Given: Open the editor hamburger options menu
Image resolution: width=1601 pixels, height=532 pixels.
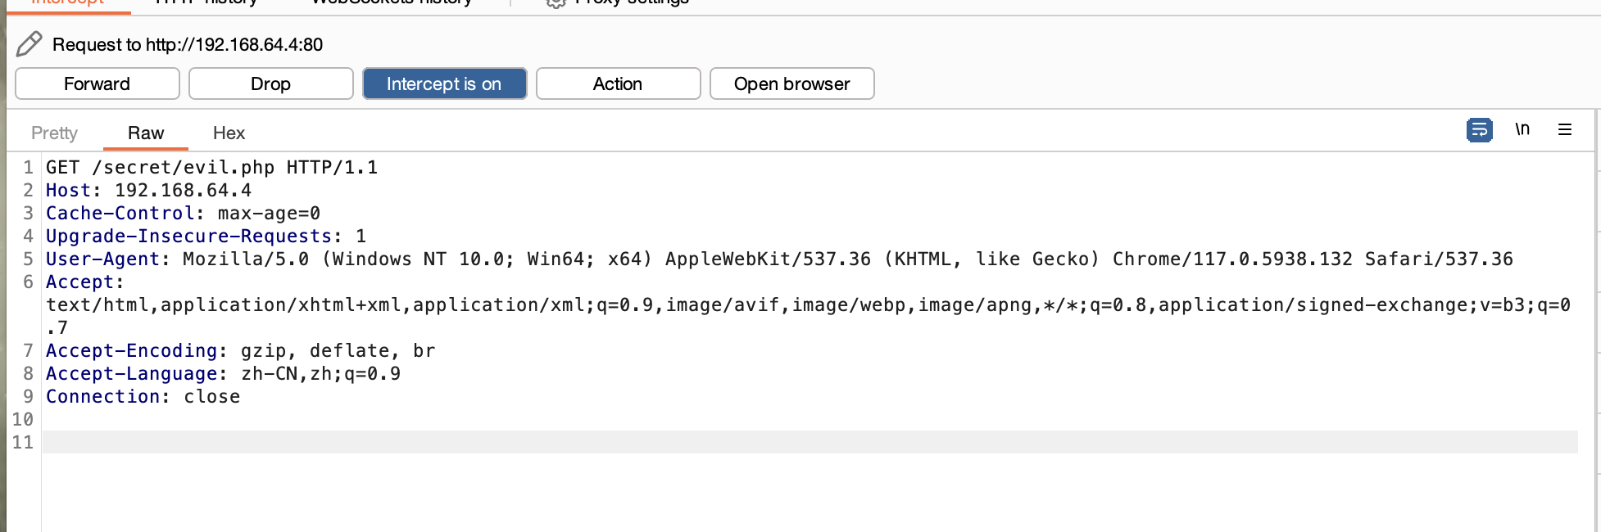Looking at the screenshot, I should pyautogui.click(x=1564, y=130).
